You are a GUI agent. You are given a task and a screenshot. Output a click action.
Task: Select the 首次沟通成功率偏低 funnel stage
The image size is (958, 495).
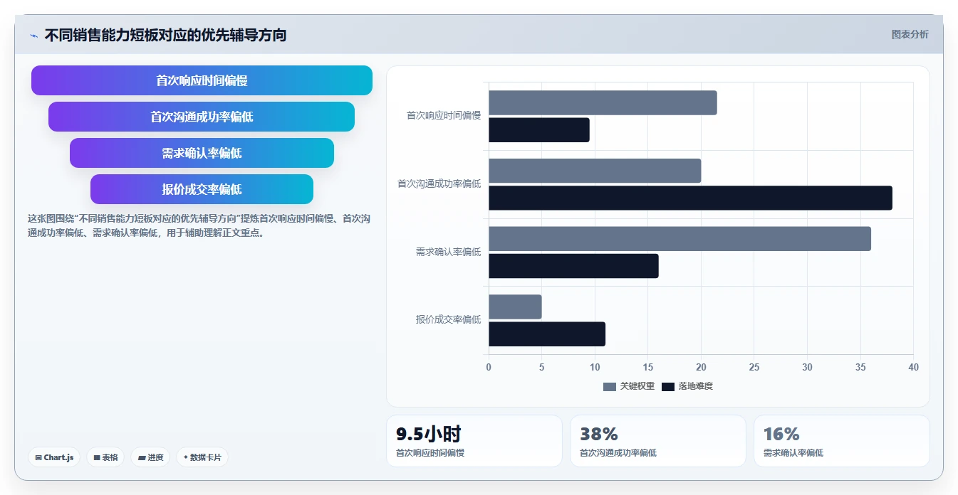pyautogui.click(x=202, y=117)
